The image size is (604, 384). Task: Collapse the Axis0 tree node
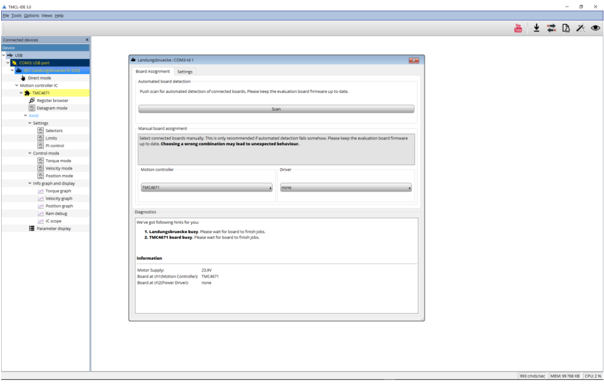25,115
